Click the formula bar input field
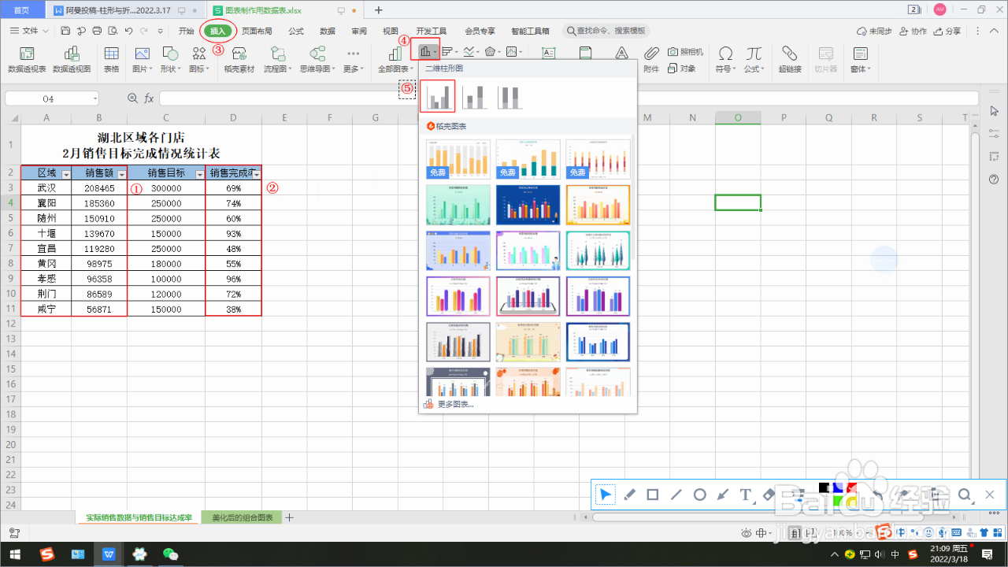Image resolution: width=1008 pixels, height=567 pixels. [x=567, y=98]
